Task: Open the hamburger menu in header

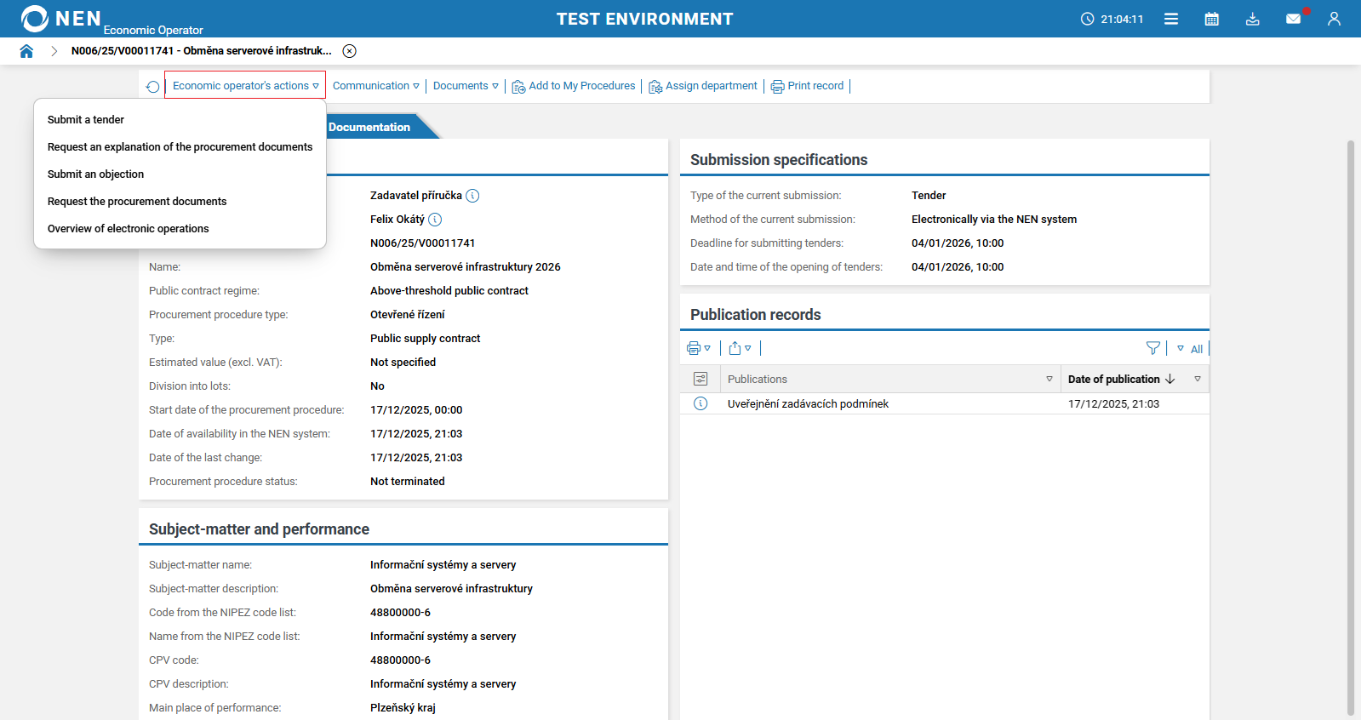Action: pos(1171,19)
